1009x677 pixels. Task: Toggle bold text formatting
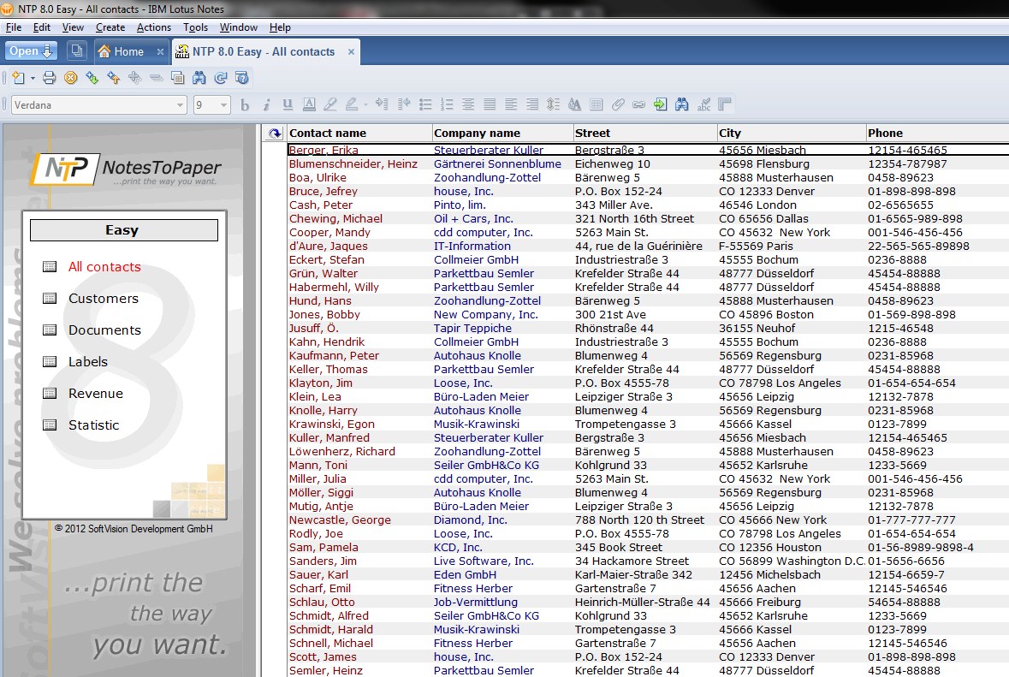(245, 105)
